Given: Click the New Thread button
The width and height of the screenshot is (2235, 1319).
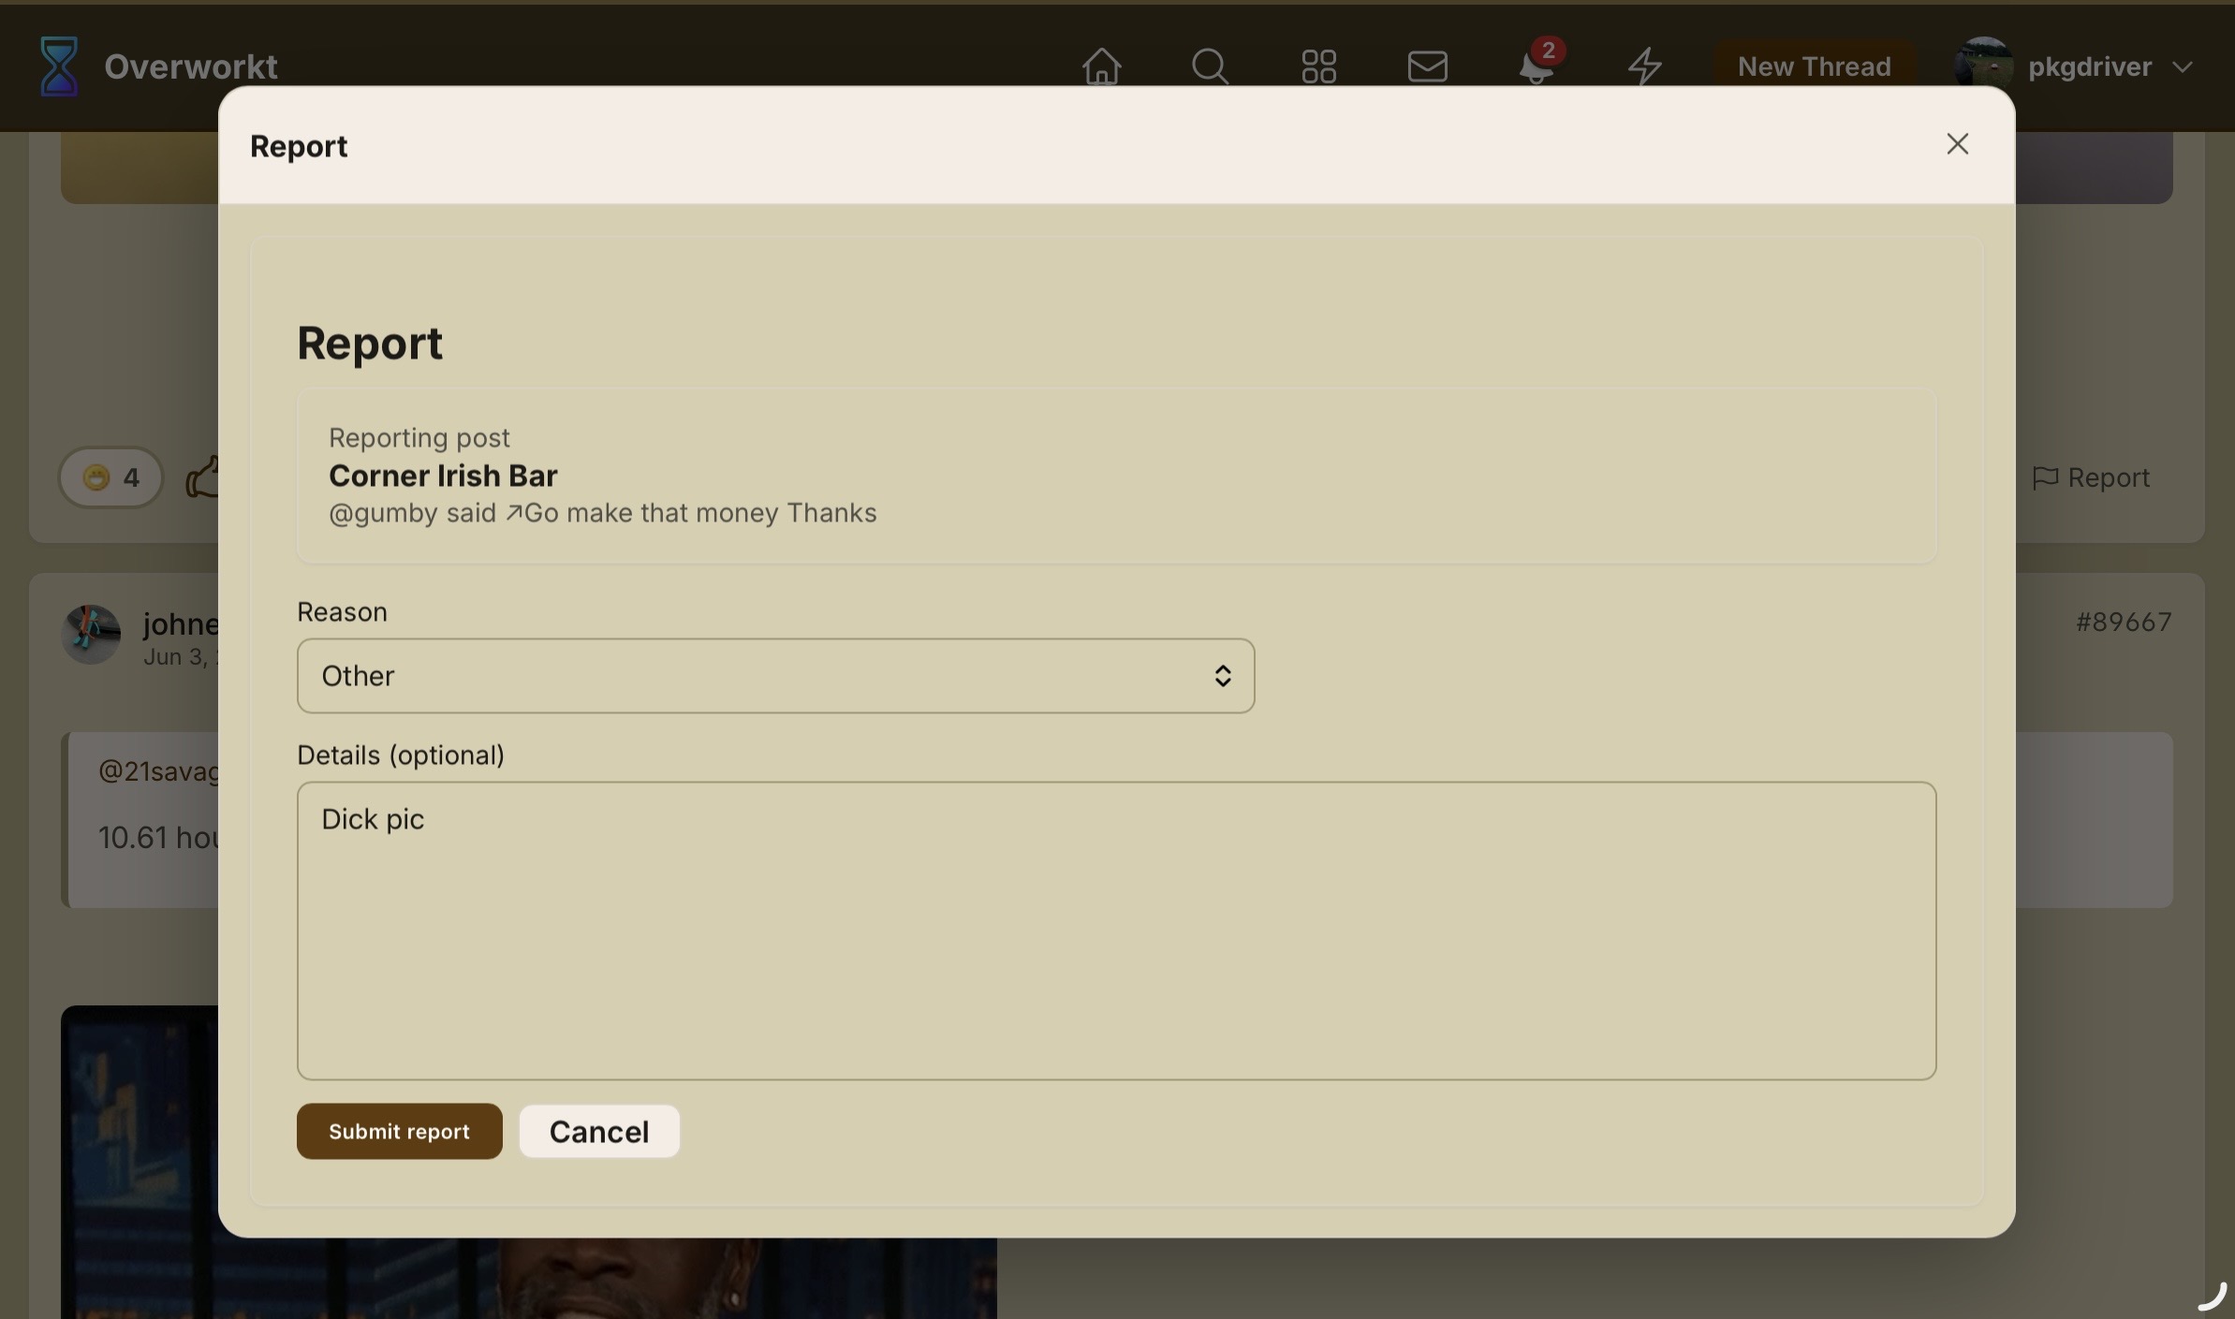Looking at the screenshot, I should 1814,66.
